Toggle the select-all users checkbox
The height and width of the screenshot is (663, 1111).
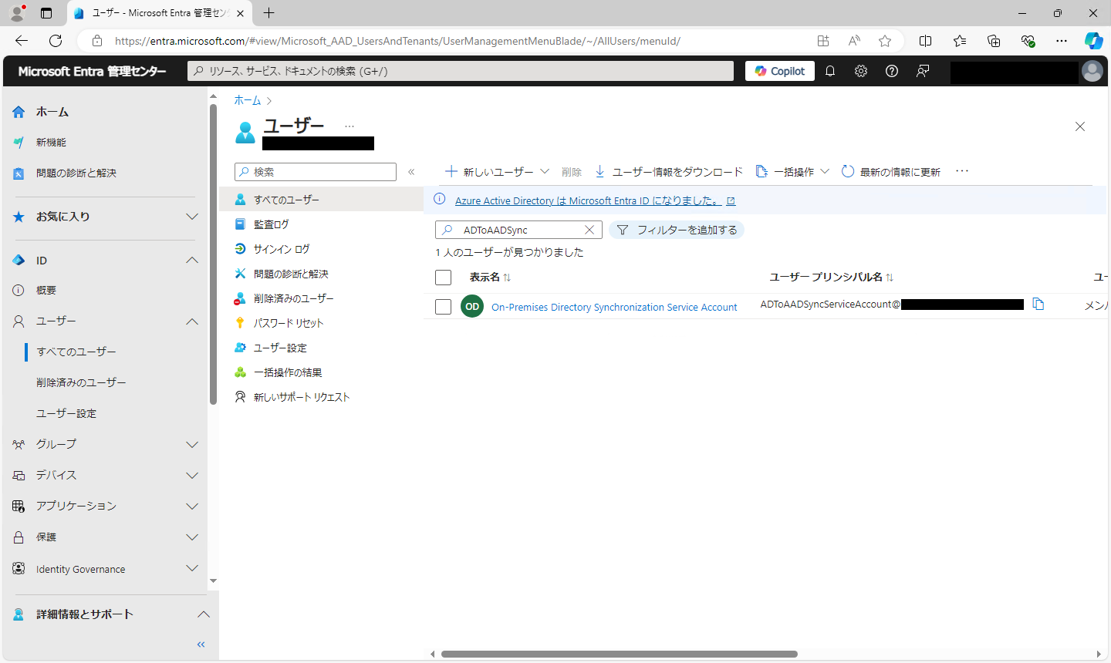point(444,278)
